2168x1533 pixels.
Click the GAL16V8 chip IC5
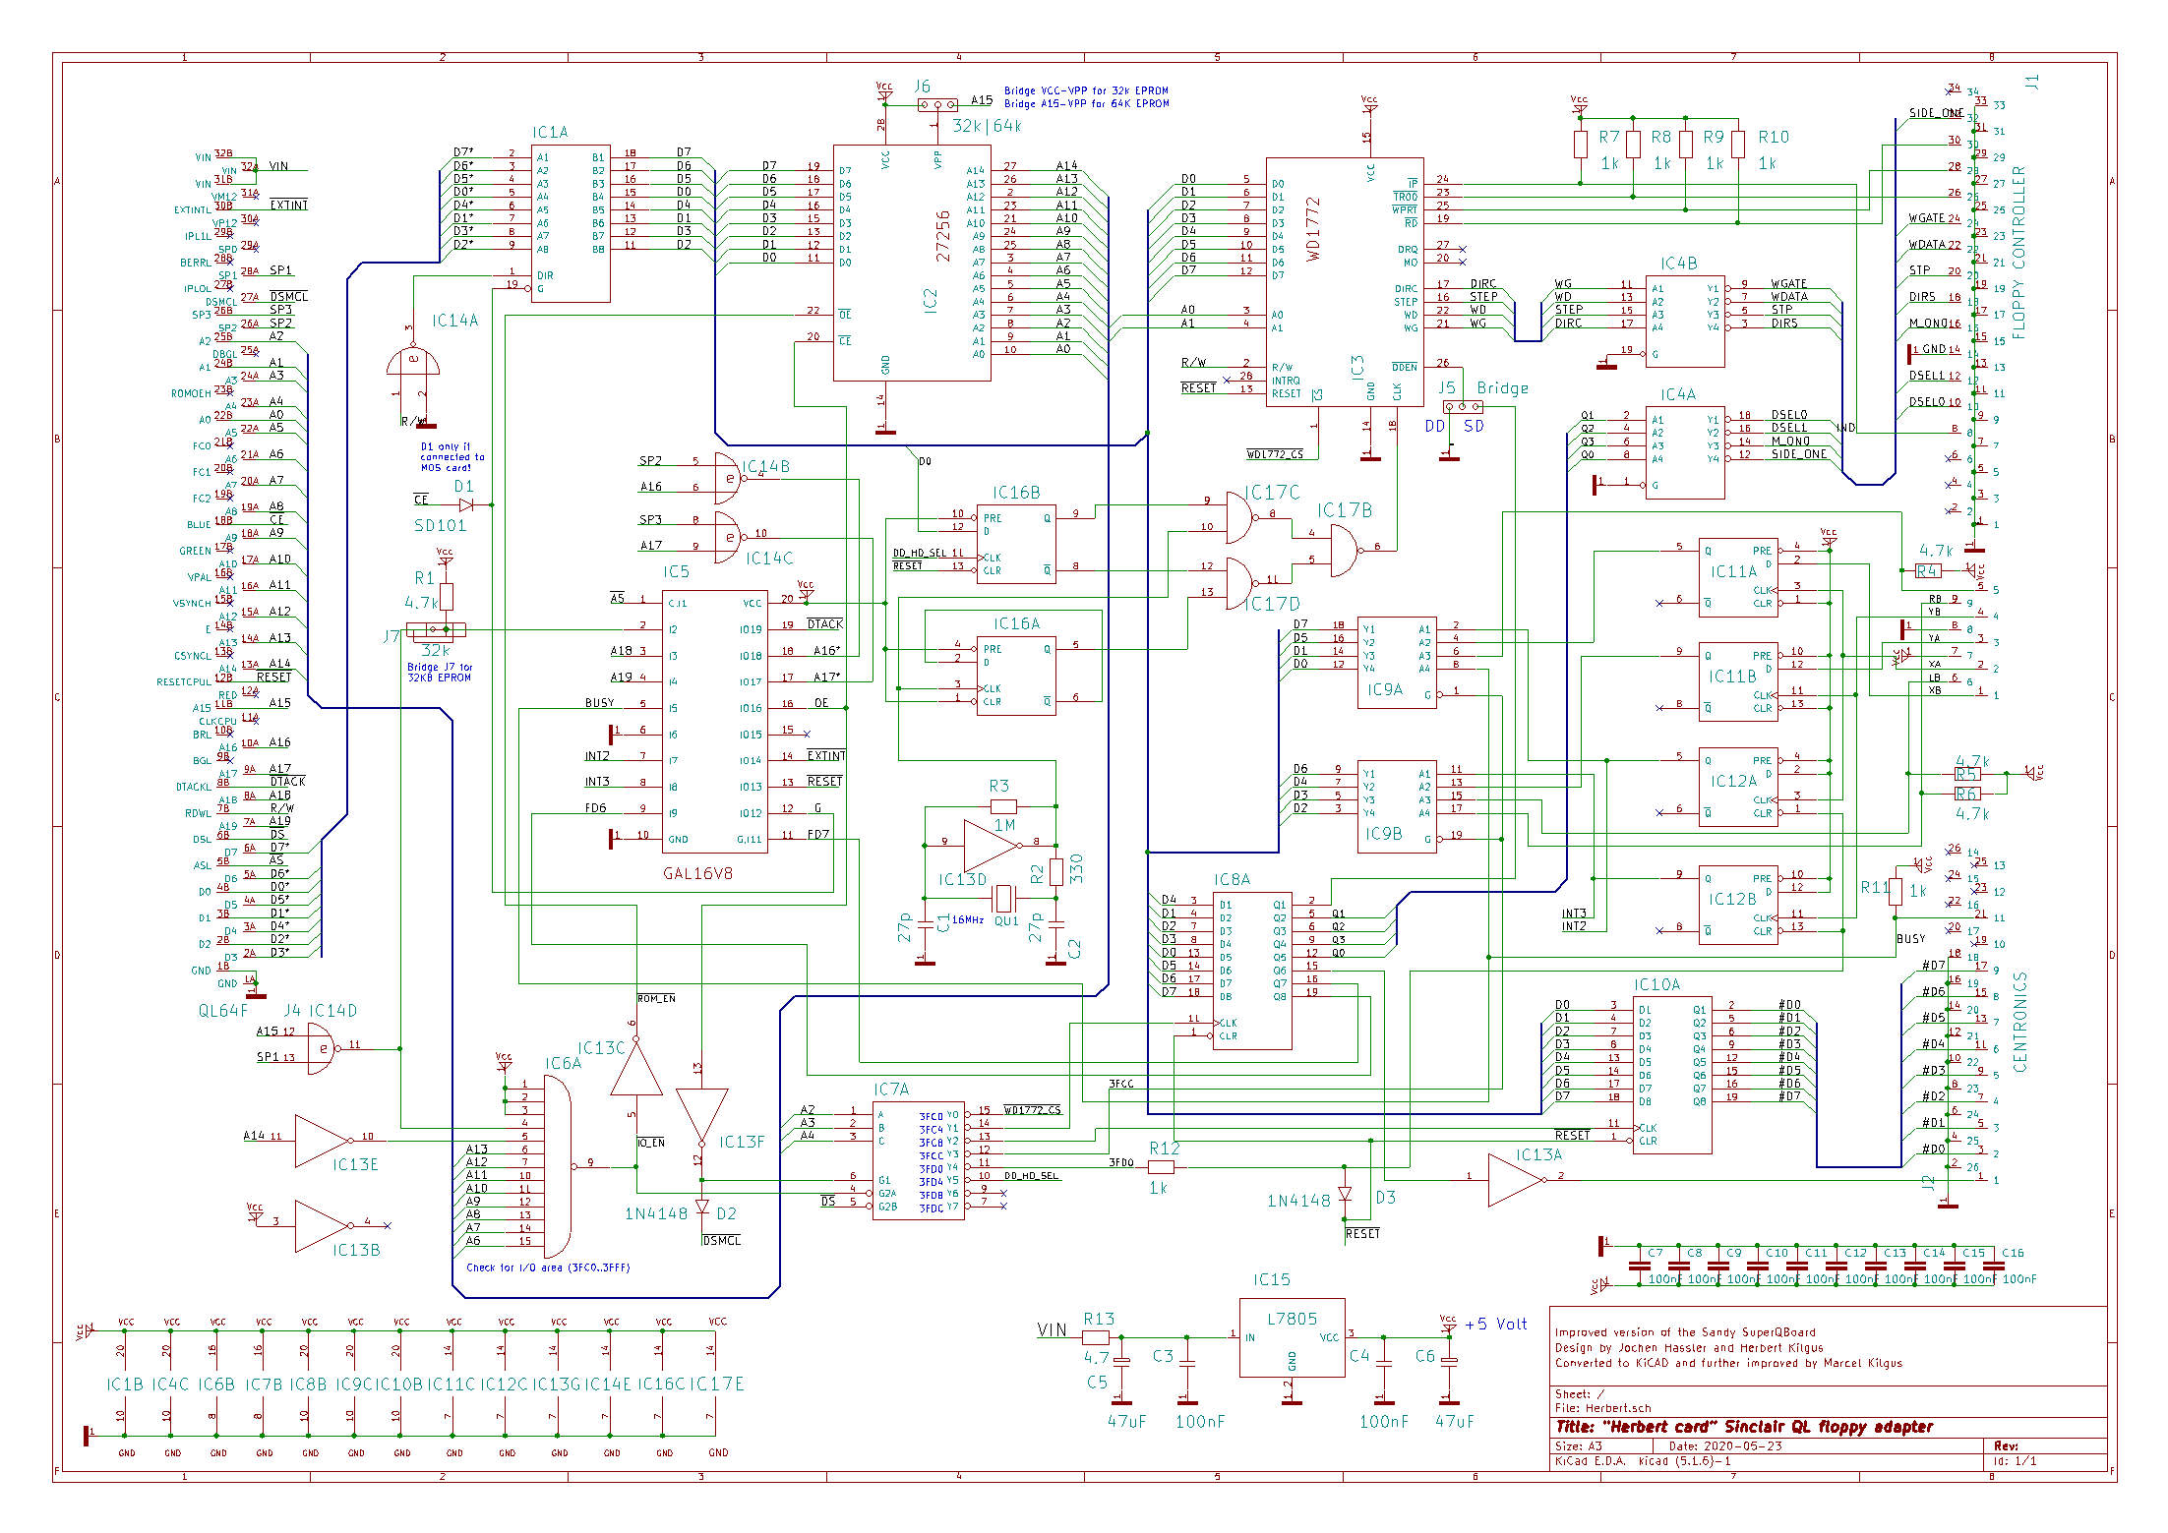click(x=715, y=721)
